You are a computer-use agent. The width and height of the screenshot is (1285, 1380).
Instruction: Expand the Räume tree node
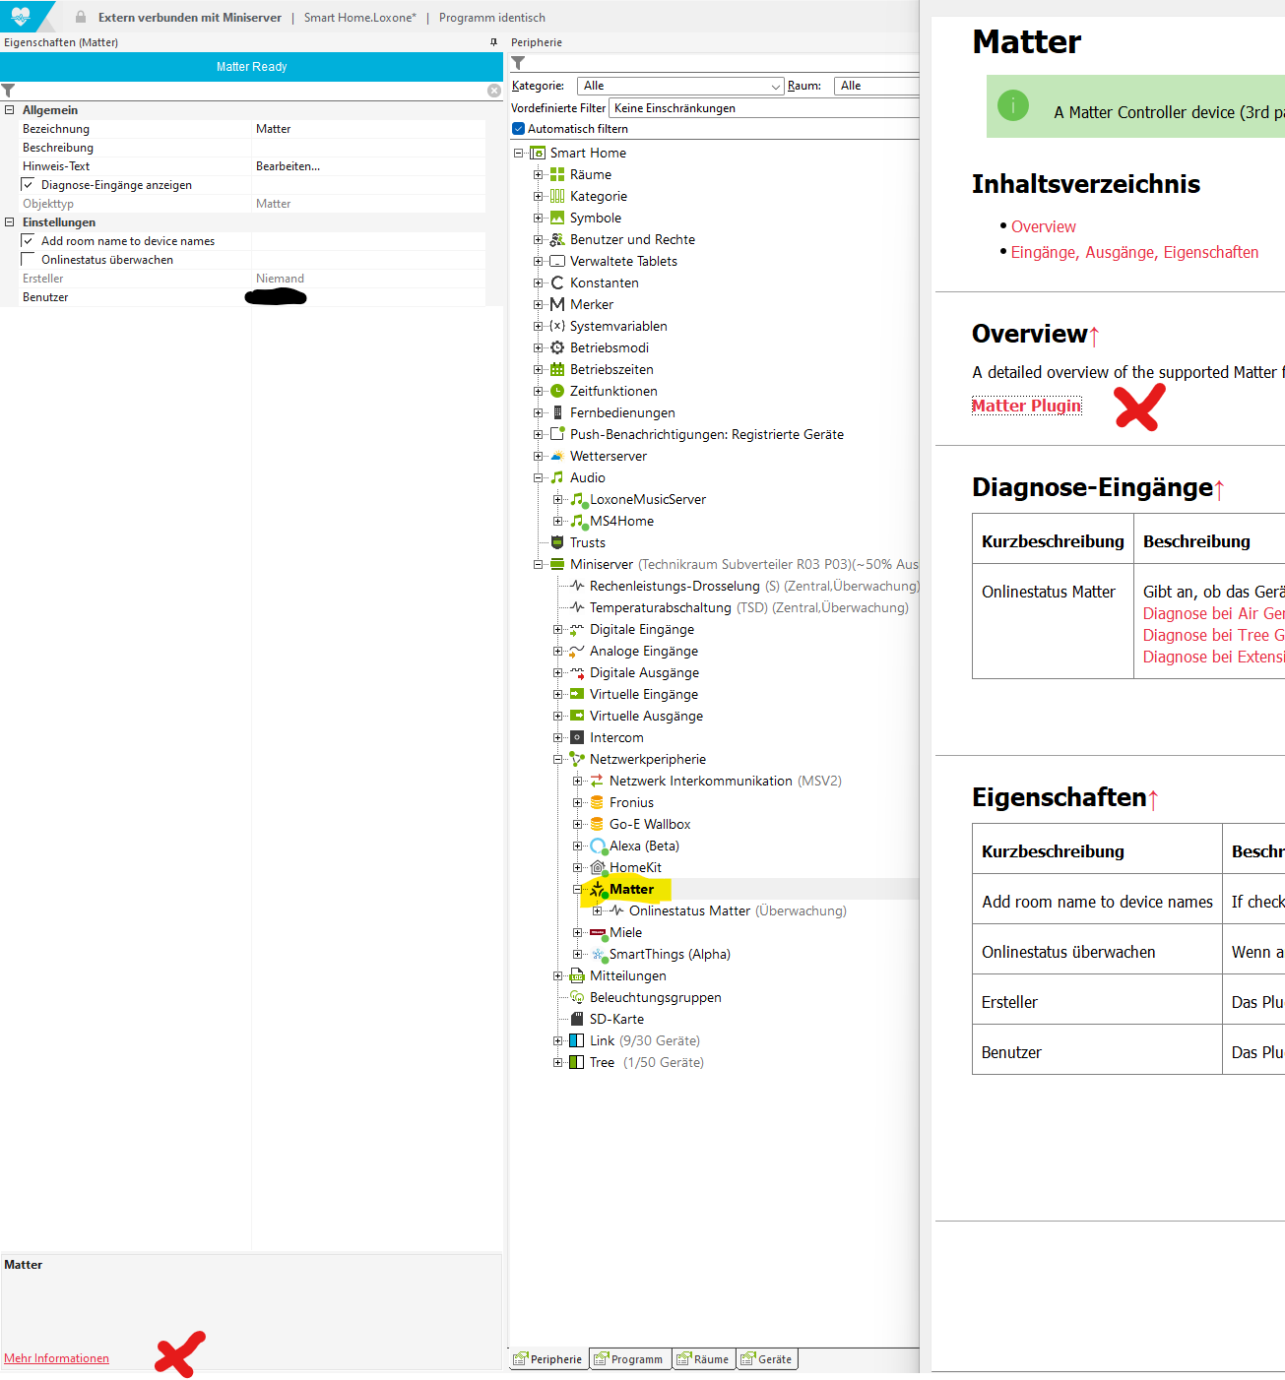(x=538, y=174)
